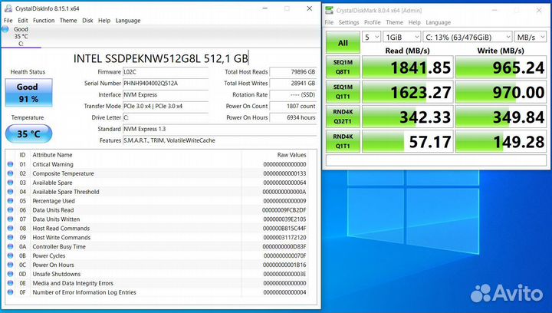The width and height of the screenshot is (552, 313).
Task: Open the File menu in CrystalDiskInfo
Action: [x=8, y=21]
